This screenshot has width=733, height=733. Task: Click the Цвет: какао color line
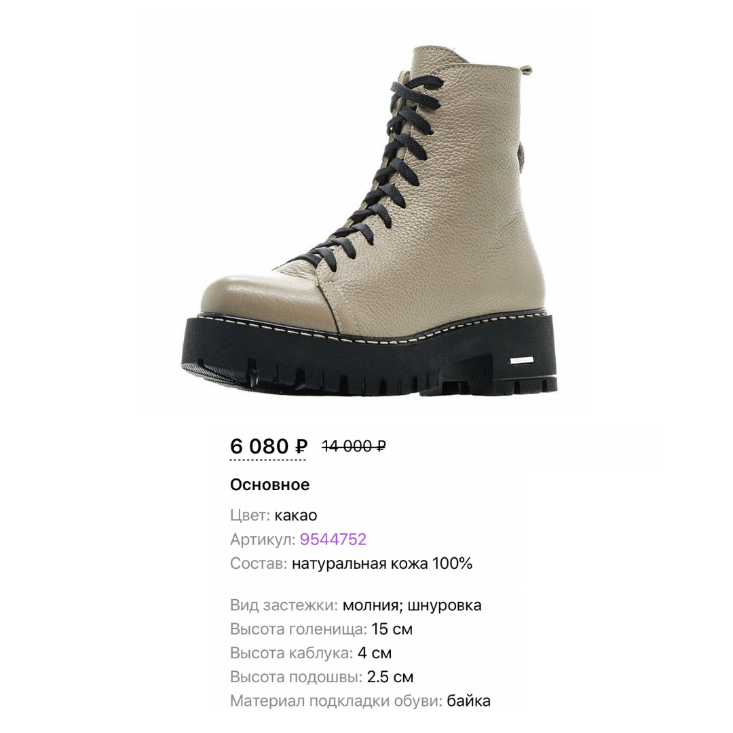(274, 515)
